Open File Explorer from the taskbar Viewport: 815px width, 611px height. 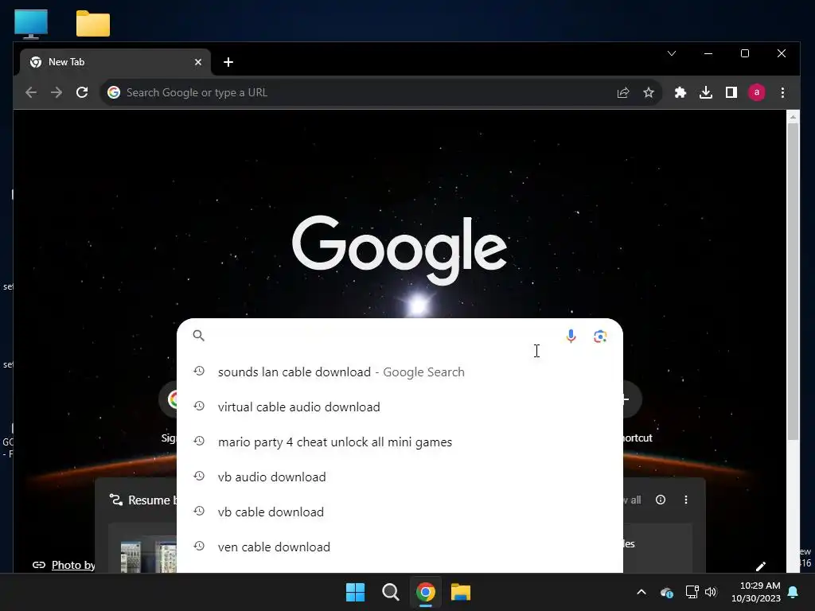pyautogui.click(x=461, y=592)
